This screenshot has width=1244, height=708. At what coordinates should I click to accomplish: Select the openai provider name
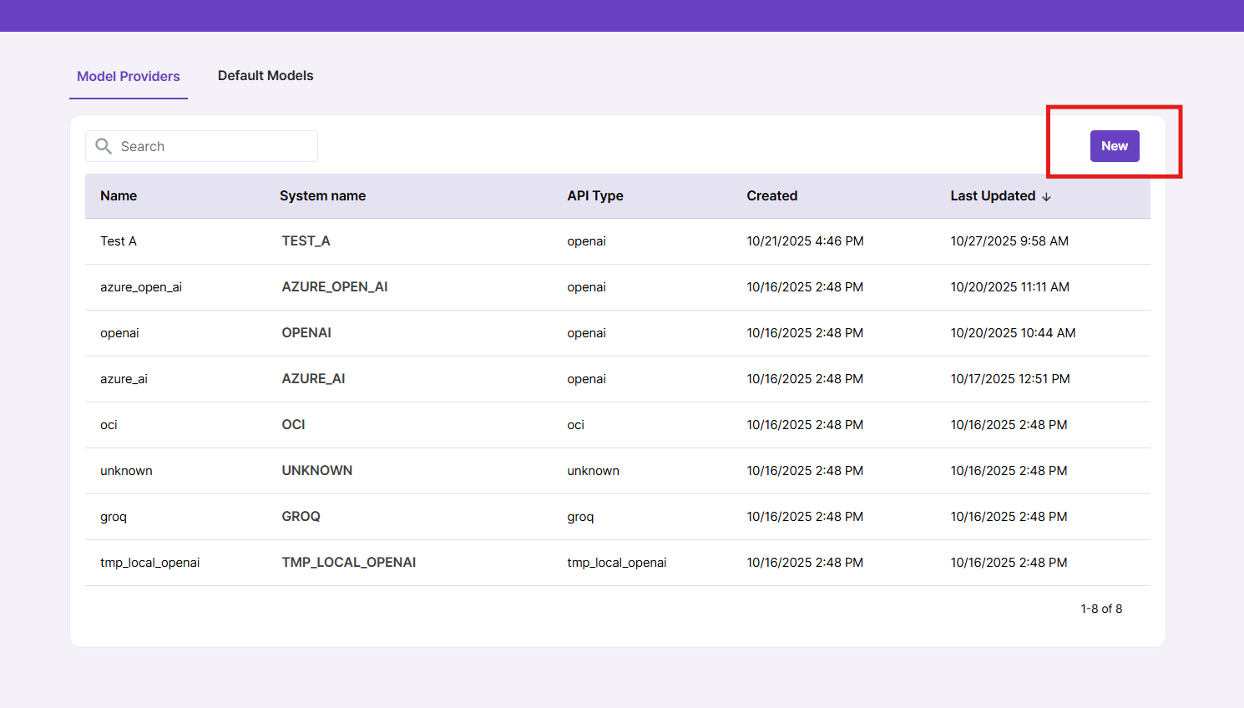tap(119, 333)
